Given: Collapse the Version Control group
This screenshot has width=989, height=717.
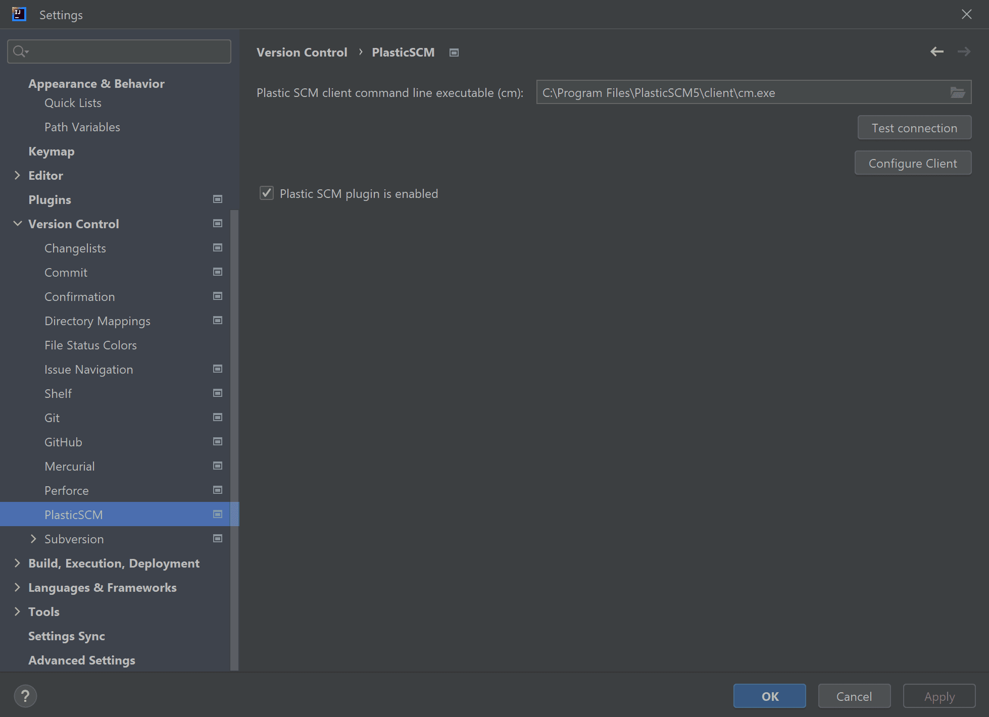Looking at the screenshot, I should [17, 224].
